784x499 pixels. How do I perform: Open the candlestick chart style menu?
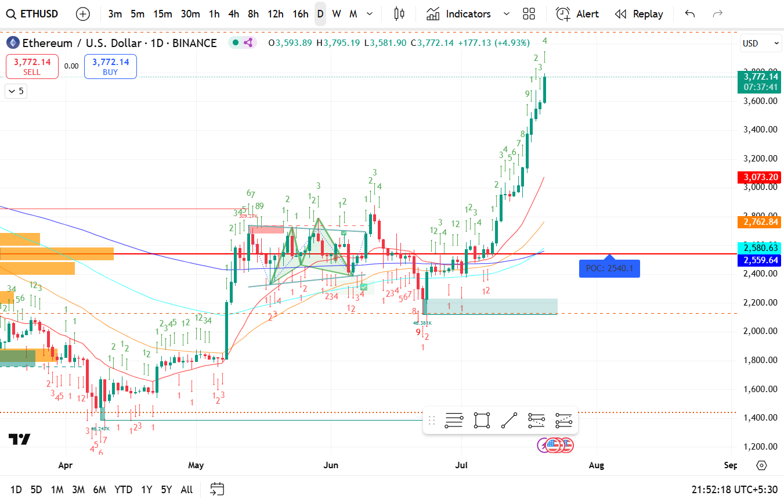pyautogui.click(x=399, y=14)
